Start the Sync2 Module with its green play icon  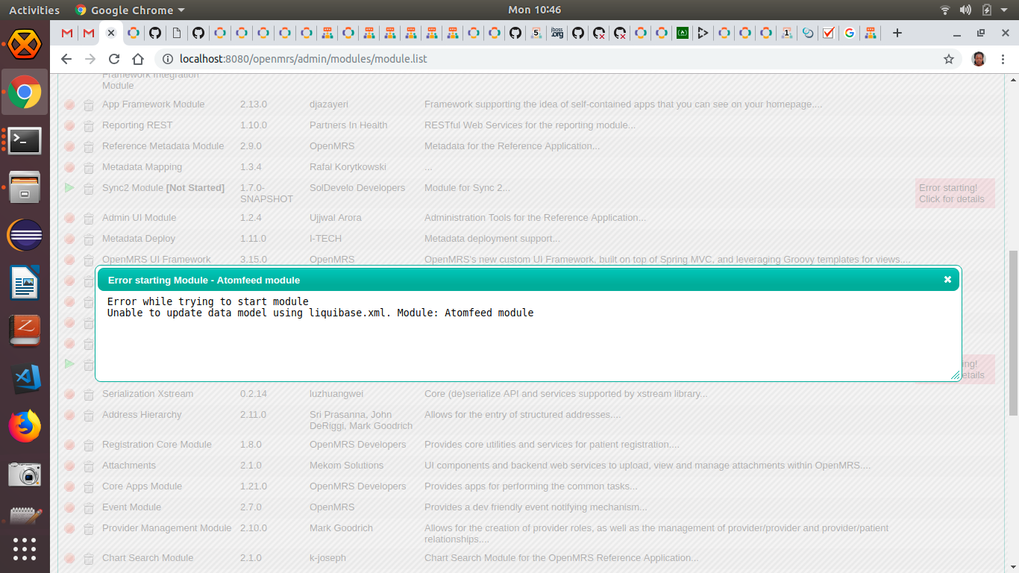(69, 188)
